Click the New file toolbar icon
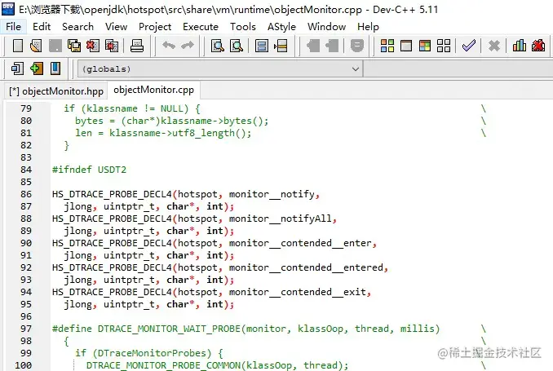Viewport: 553px width, 371px height. [x=18, y=46]
